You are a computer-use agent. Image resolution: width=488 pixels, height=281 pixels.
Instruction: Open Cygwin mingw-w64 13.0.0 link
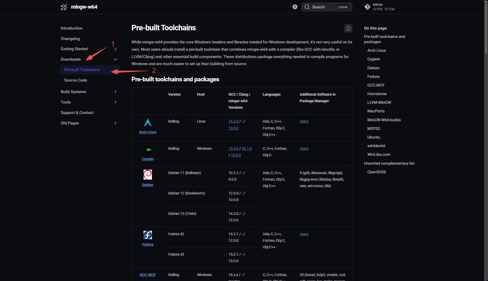coord(236,155)
